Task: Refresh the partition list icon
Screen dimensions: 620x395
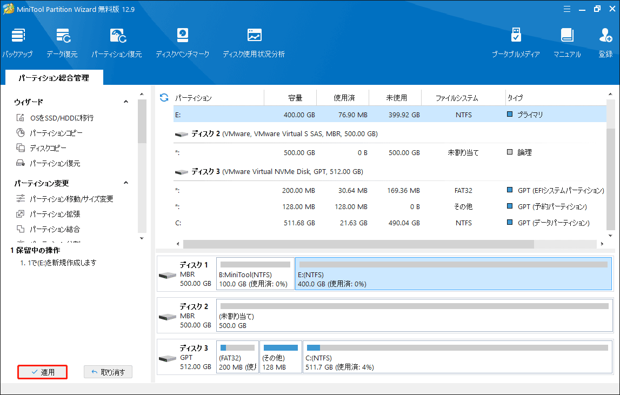Action: coord(164,97)
